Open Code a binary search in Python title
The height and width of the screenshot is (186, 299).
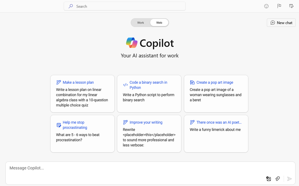pos(148,85)
